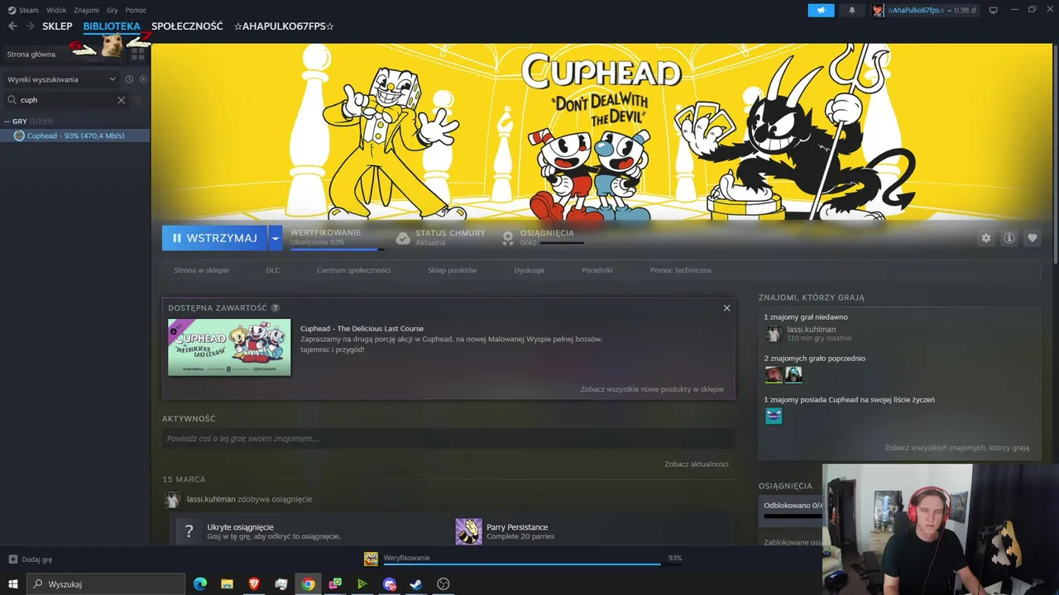Go back with the left arrow
This screenshot has height=595, width=1059.
coord(12,26)
